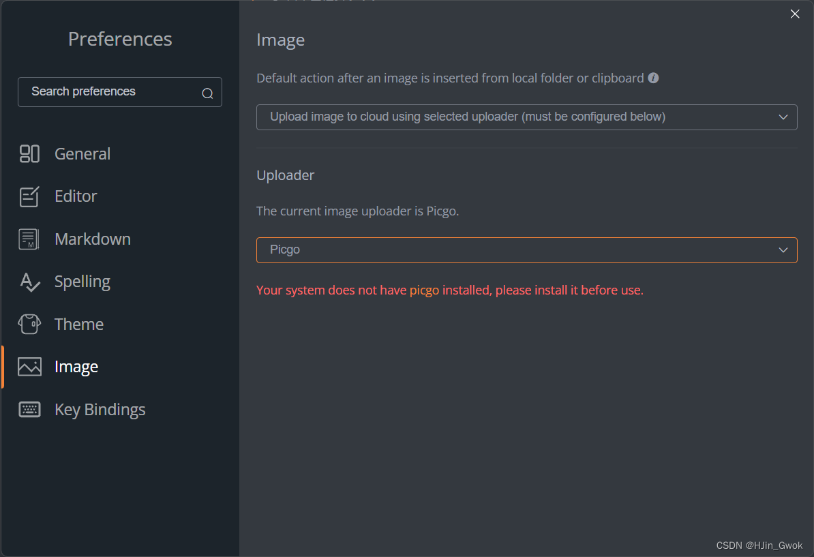Open the General preferences tab
This screenshot has height=557, width=814.
pos(82,154)
